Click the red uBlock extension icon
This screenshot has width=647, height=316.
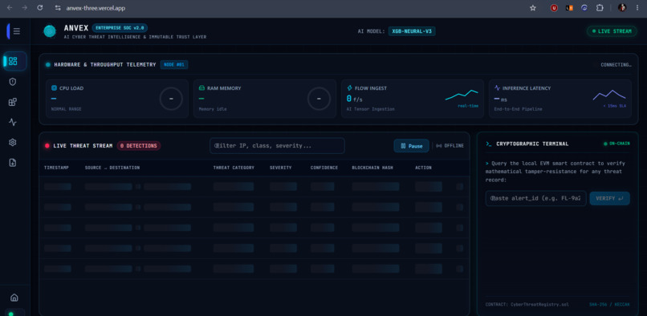click(x=554, y=8)
